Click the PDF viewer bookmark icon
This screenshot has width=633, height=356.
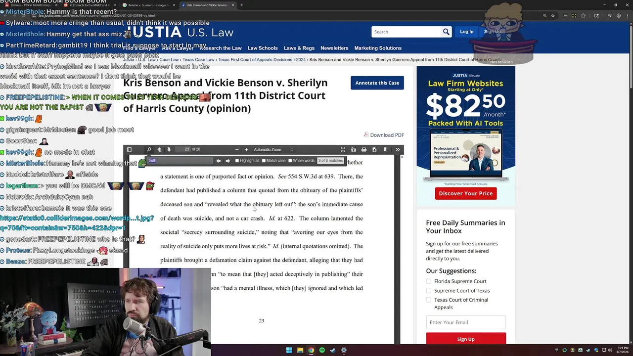(x=385, y=149)
